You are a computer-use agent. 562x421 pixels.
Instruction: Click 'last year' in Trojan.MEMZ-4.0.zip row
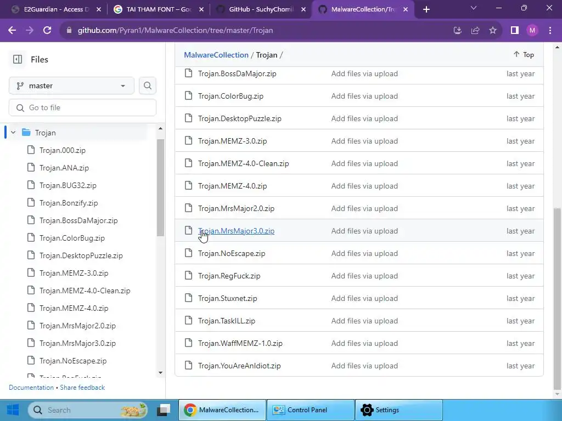tap(520, 186)
